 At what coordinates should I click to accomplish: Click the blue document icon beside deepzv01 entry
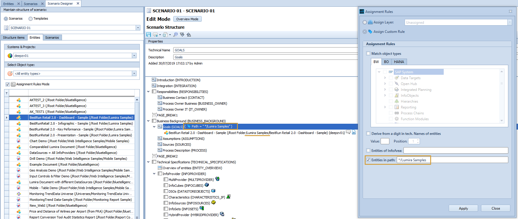tap(354, 132)
